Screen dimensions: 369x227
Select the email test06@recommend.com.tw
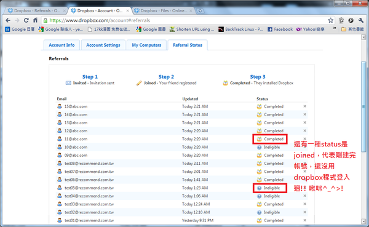pos(89,180)
